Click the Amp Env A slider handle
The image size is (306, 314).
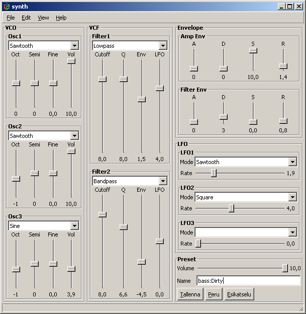pos(194,68)
